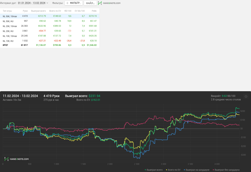Sort by the Выиграл всего column header
The image size is (251, 172).
(38, 11)
